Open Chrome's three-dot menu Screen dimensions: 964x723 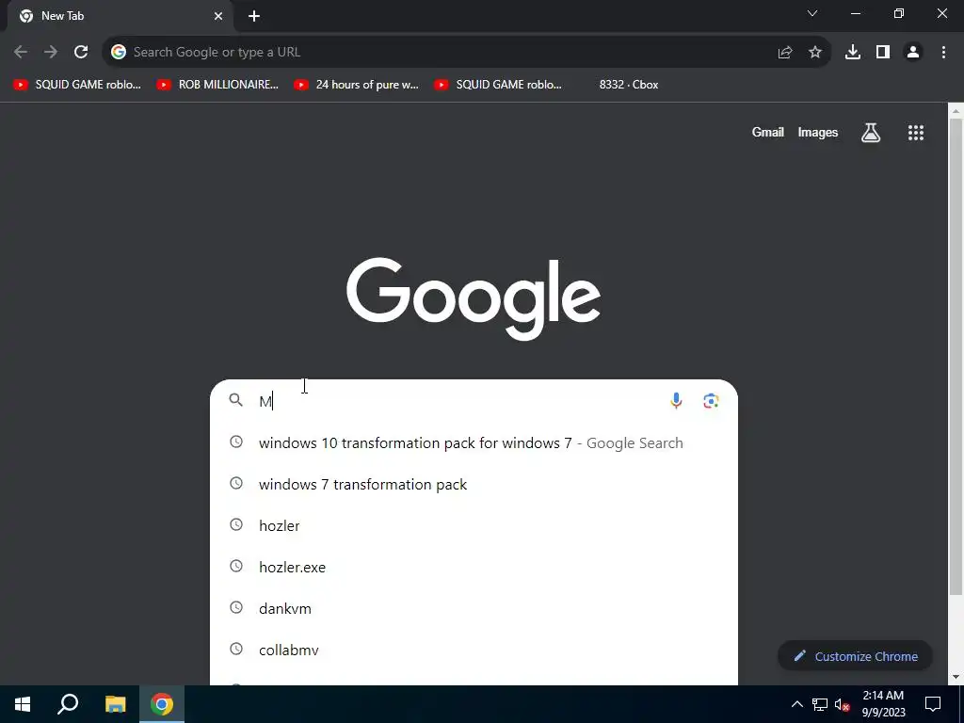943,53
